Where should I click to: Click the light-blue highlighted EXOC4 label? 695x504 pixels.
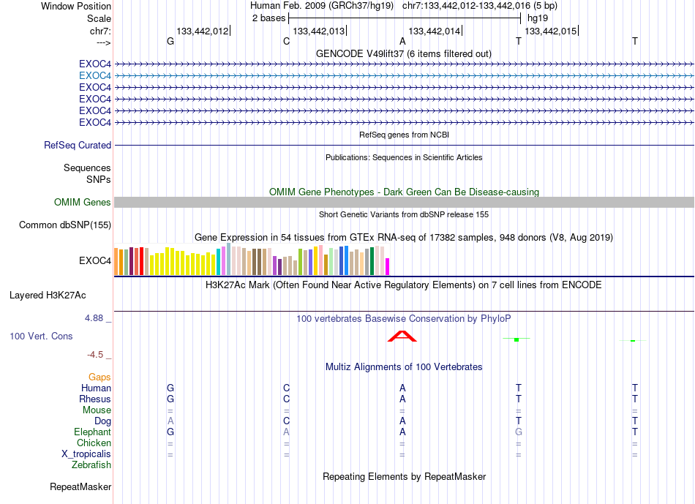(x=95, y=76)
